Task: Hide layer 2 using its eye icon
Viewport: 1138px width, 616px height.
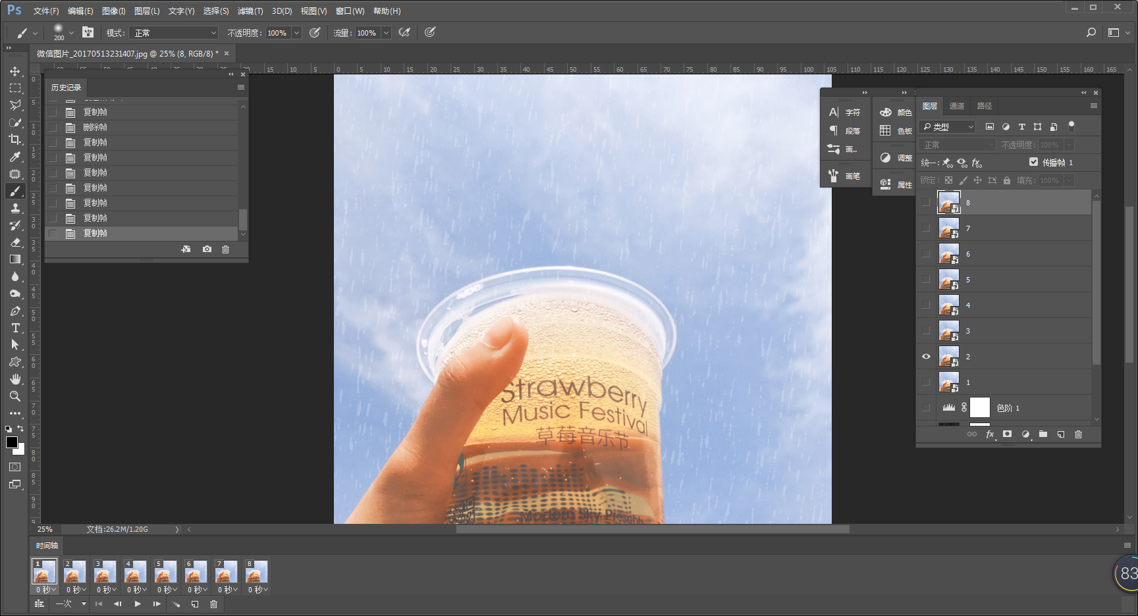Action: point(927,357)
